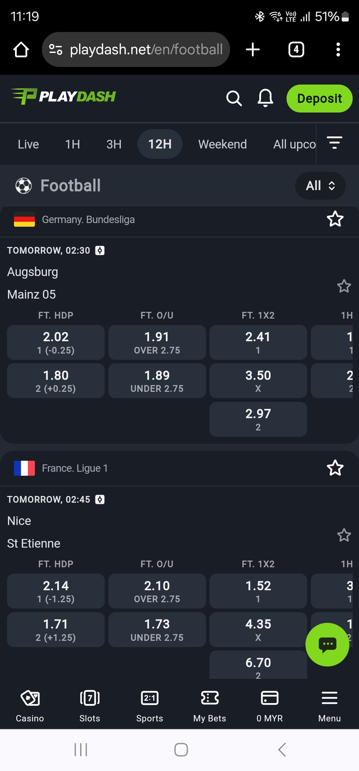Bet on Over 2.75 at 1.91
Image resolution: width=359 pixels, height=771 pixels.
(x=157, y=342)
